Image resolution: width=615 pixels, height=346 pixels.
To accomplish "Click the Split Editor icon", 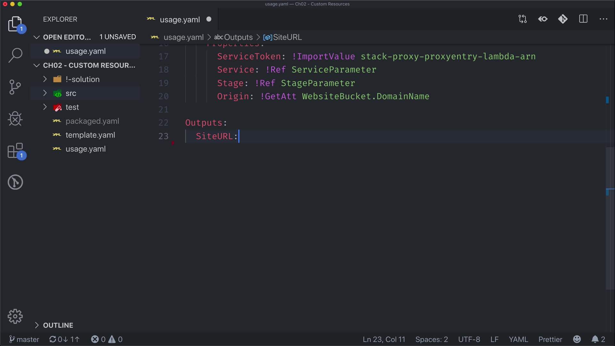I will pos(583,19).
